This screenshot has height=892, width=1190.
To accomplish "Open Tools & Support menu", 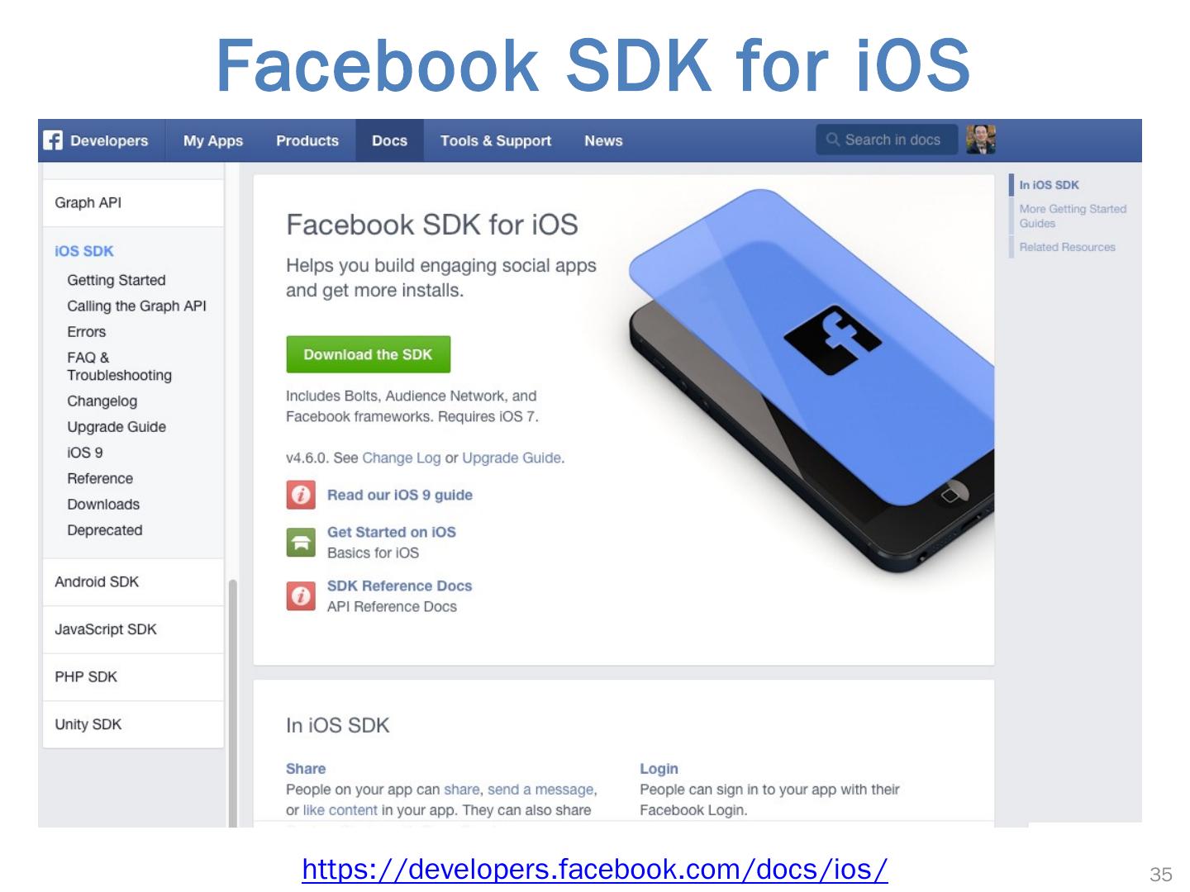I will [x=496, y=140].
